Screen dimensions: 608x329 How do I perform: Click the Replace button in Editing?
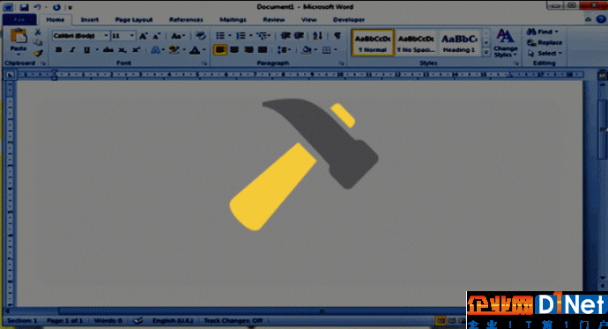click(545, 42)
